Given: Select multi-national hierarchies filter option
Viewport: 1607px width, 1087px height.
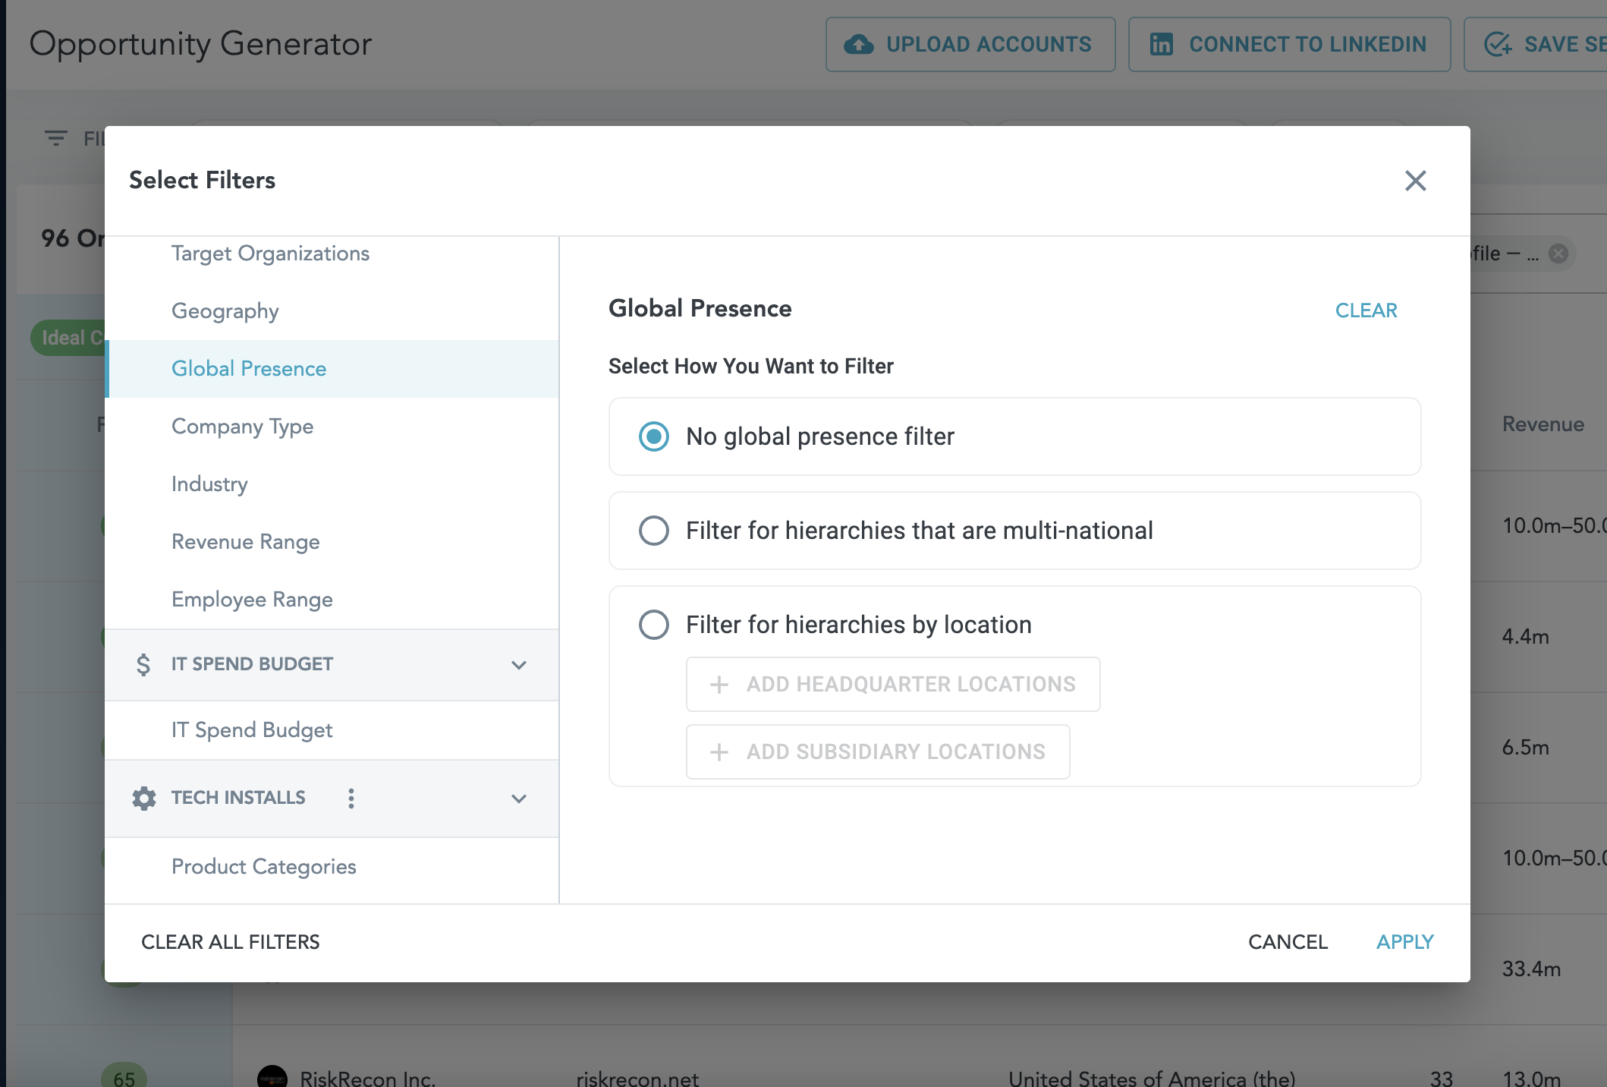Looking at the screenshot, I should coord(654,531).
